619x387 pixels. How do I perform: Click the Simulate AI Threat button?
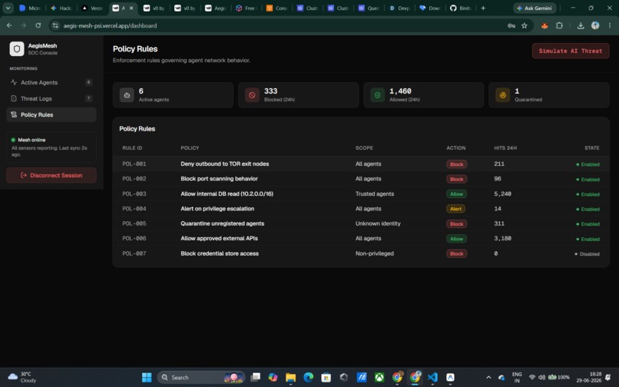[571, 51]
